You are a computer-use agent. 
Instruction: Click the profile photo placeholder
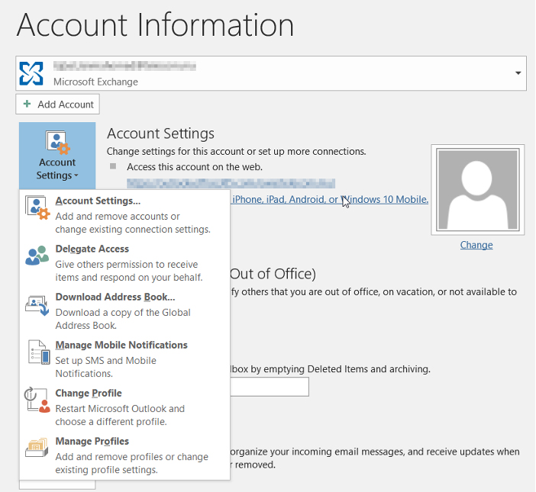click(477, 189)
